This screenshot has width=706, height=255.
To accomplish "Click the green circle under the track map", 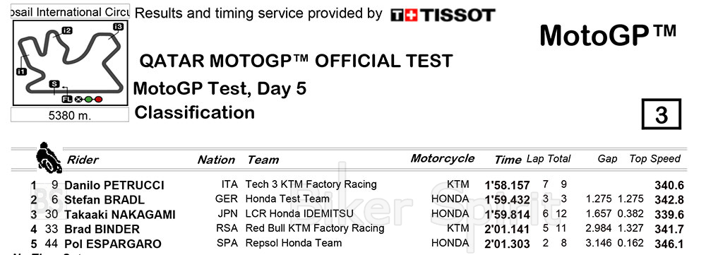I will tap(89, 99).
